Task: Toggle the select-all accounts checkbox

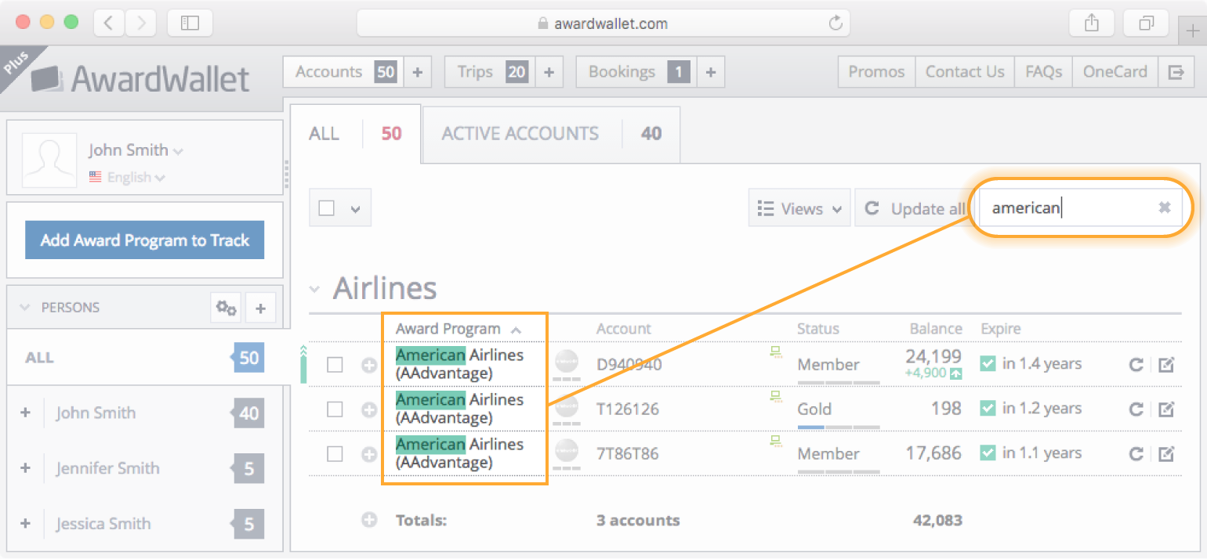Action: pyautogui.click(x=327, y=208)
